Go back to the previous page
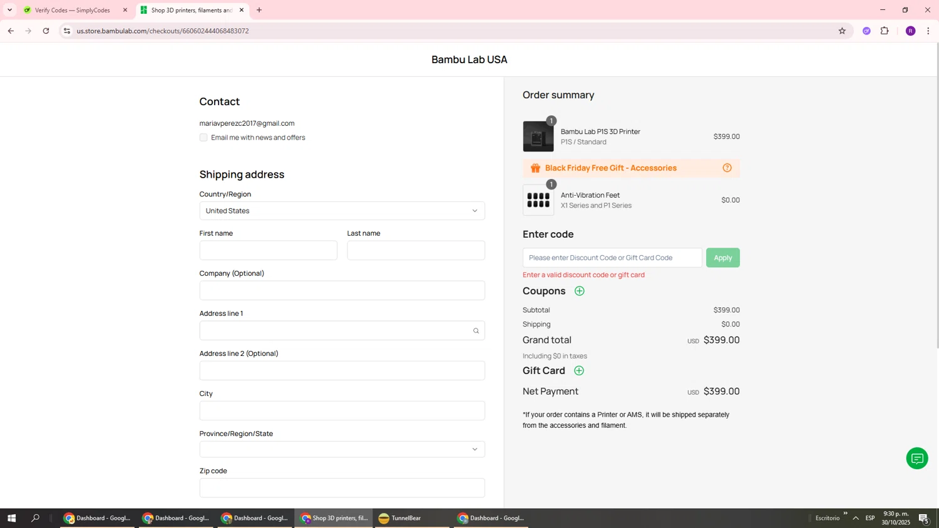This screenshot has height=528, width=939. coord(11,31)
